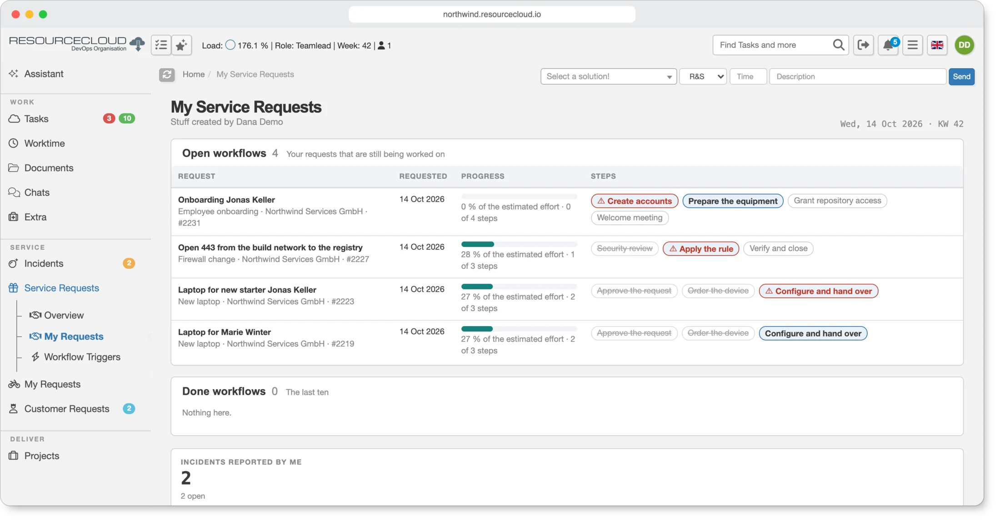Click the favorites star icon
1000x526 pixels.
click(x=181, y=45)
